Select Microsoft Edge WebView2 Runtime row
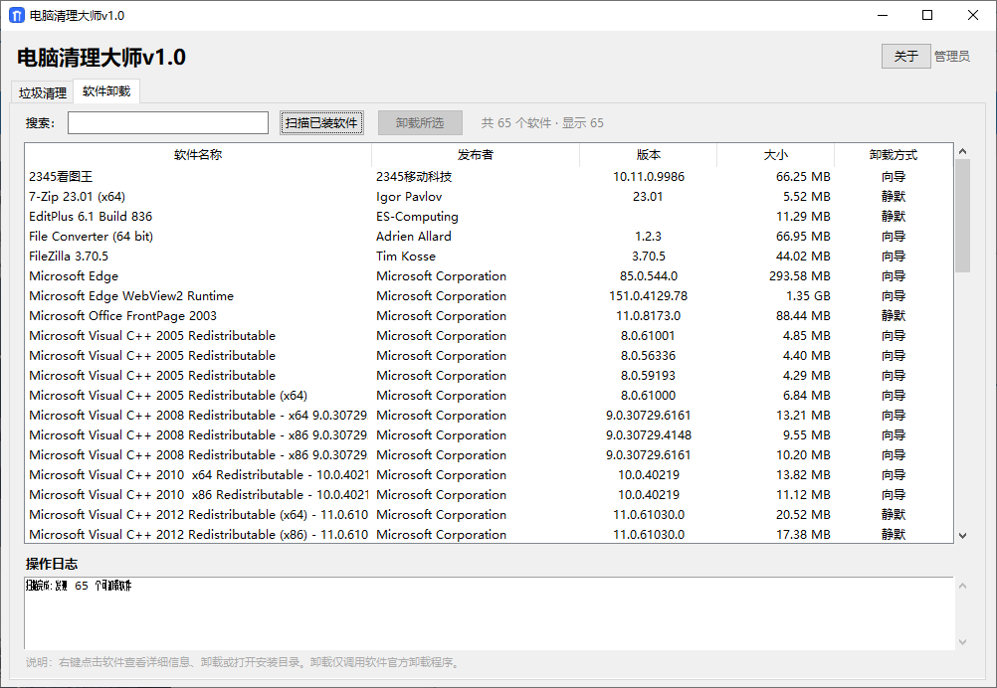 point(490,296)
